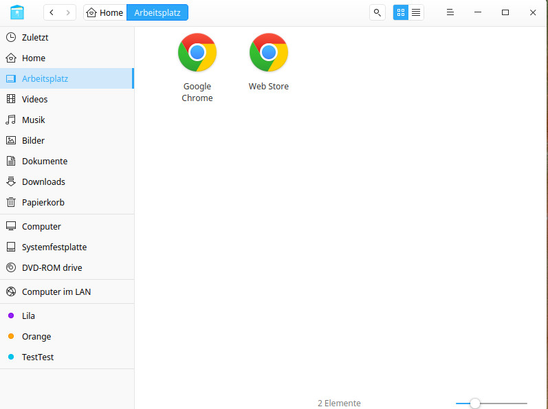Switch to icon grid view
Viewport: 548px width, 409px height.
(401, 12)
